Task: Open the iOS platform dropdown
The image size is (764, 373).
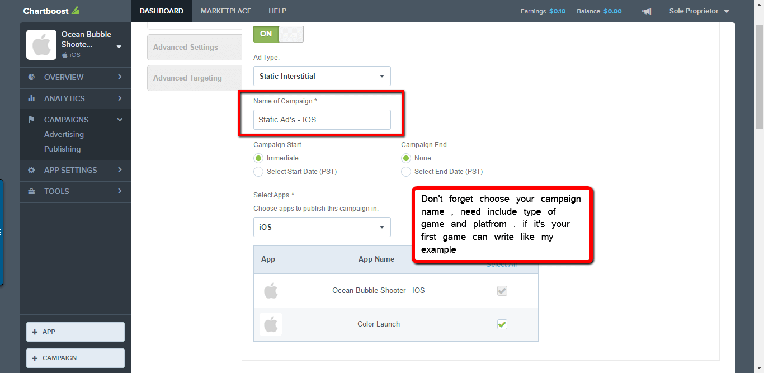Action: tap(322, 227)
